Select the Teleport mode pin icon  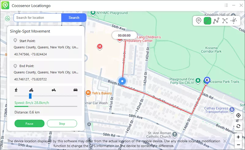(x=198, y=21)
